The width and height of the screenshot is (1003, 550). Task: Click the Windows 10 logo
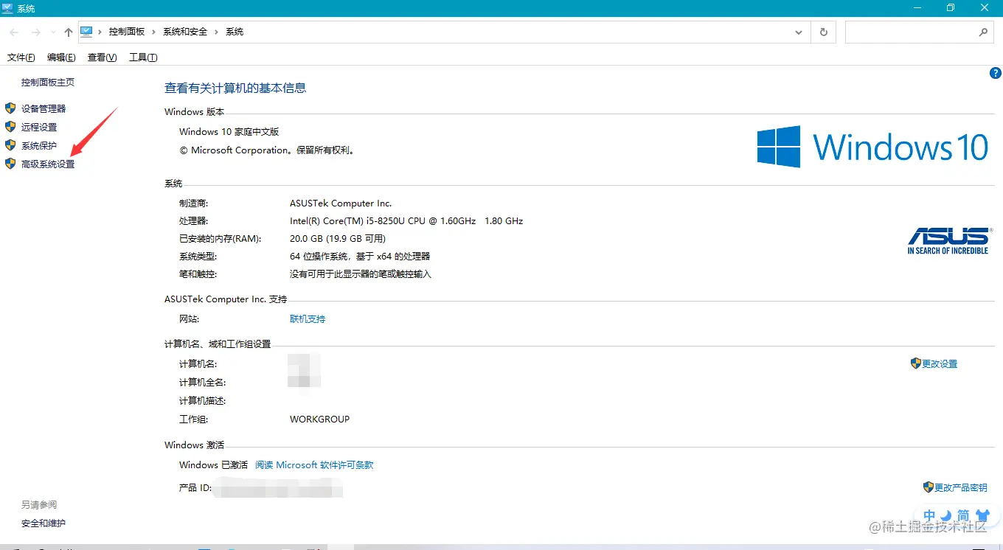pyautogui.click(x=872, y=147)
